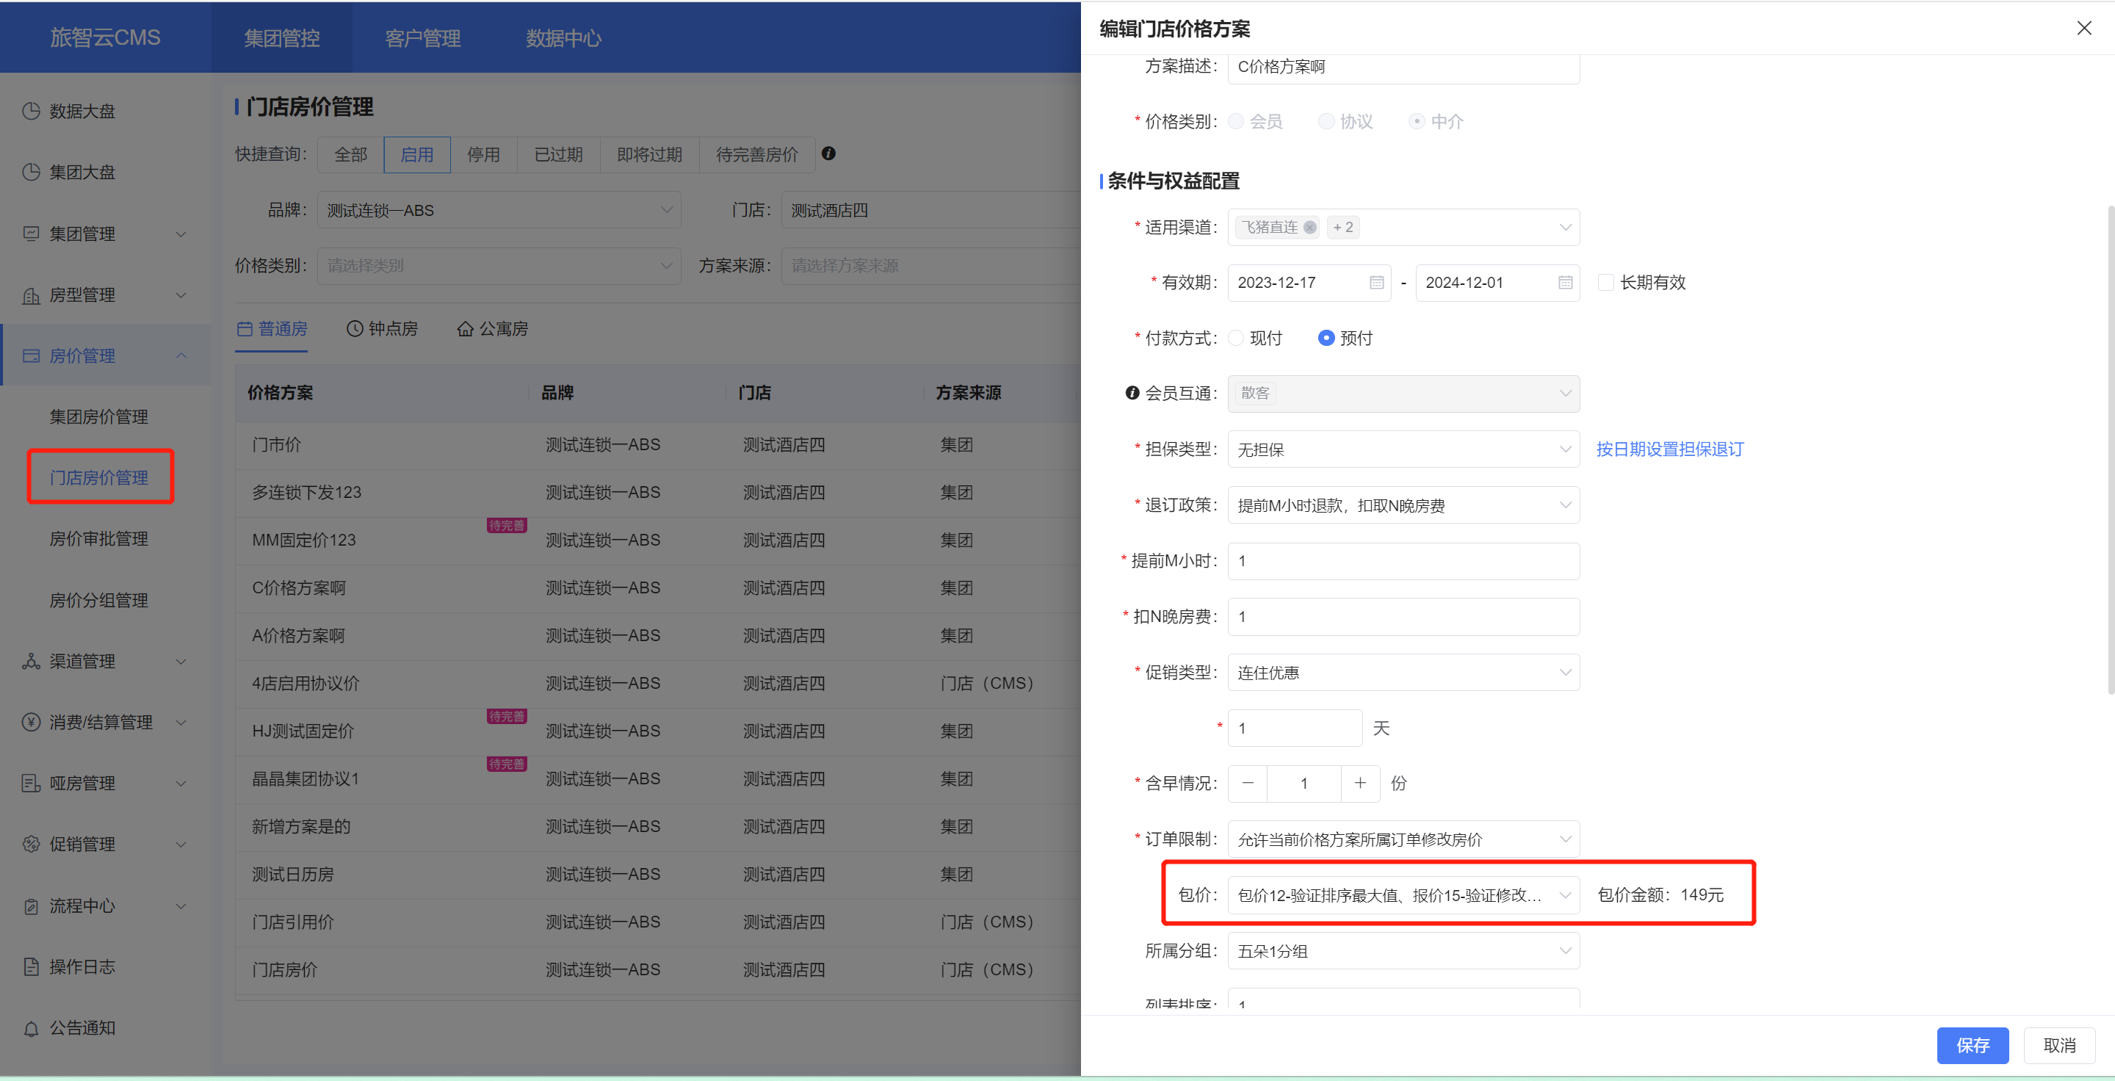
Task: Click the 房型管理 building icon
Action: (x=31, y=294)
